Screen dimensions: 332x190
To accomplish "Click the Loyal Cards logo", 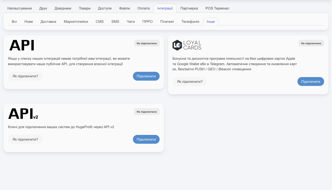I will [x=187, y=45].
